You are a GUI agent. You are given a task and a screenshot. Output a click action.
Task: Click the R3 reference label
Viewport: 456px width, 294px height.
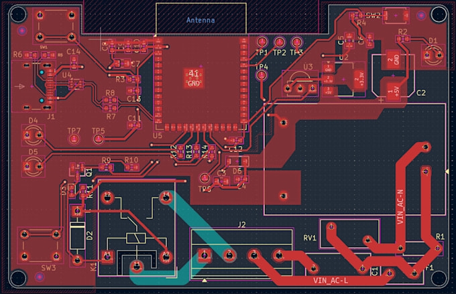pos(120,79)
